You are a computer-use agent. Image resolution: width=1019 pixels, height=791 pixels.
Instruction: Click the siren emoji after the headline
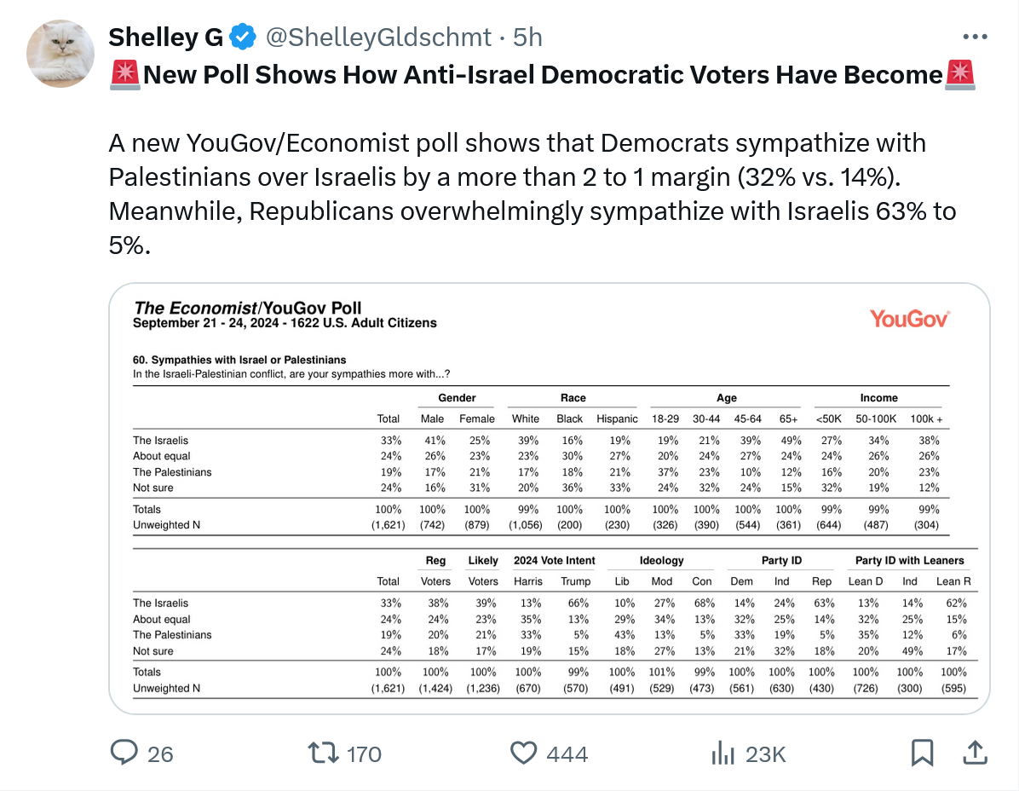(x=960, y=76)
